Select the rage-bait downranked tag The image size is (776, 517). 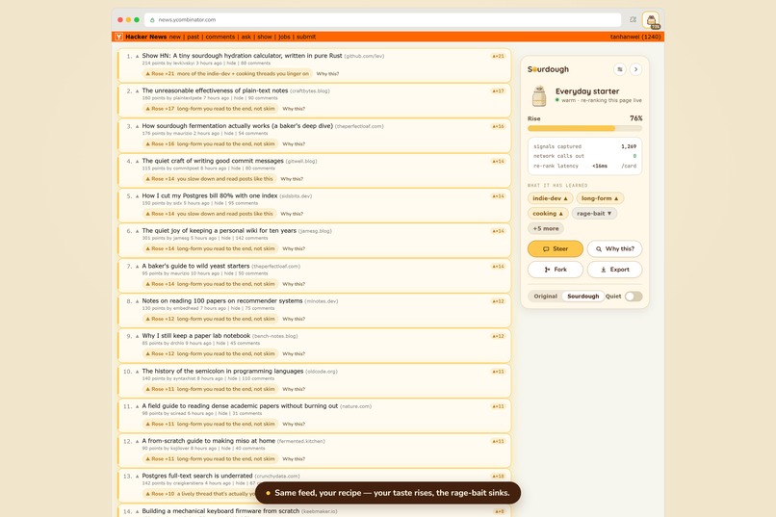(594, 213)
